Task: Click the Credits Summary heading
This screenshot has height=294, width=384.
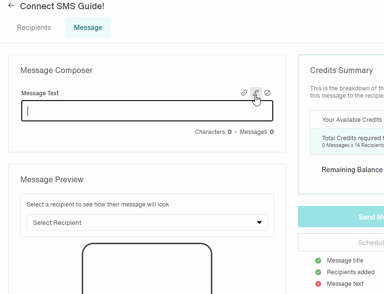Action: tap(341, 71)
